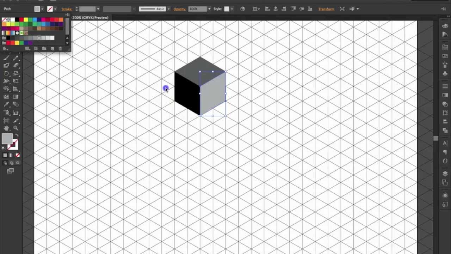Viewport: 451px width, 254px height.
Task: Click Vertical Align Bottom in control bar
Action: point(310,9)
